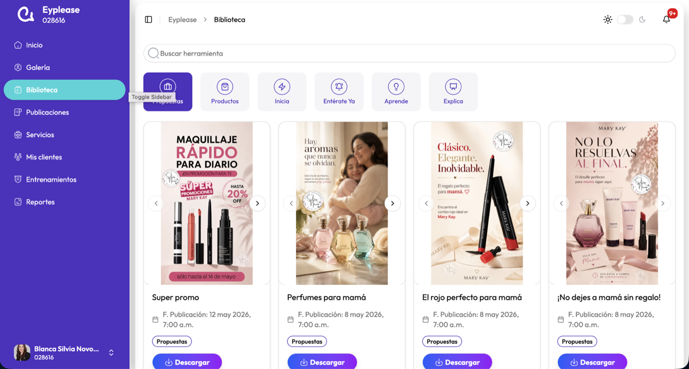
Task: Show previous image on El rojo perfecto card
Action: (426, 203)
